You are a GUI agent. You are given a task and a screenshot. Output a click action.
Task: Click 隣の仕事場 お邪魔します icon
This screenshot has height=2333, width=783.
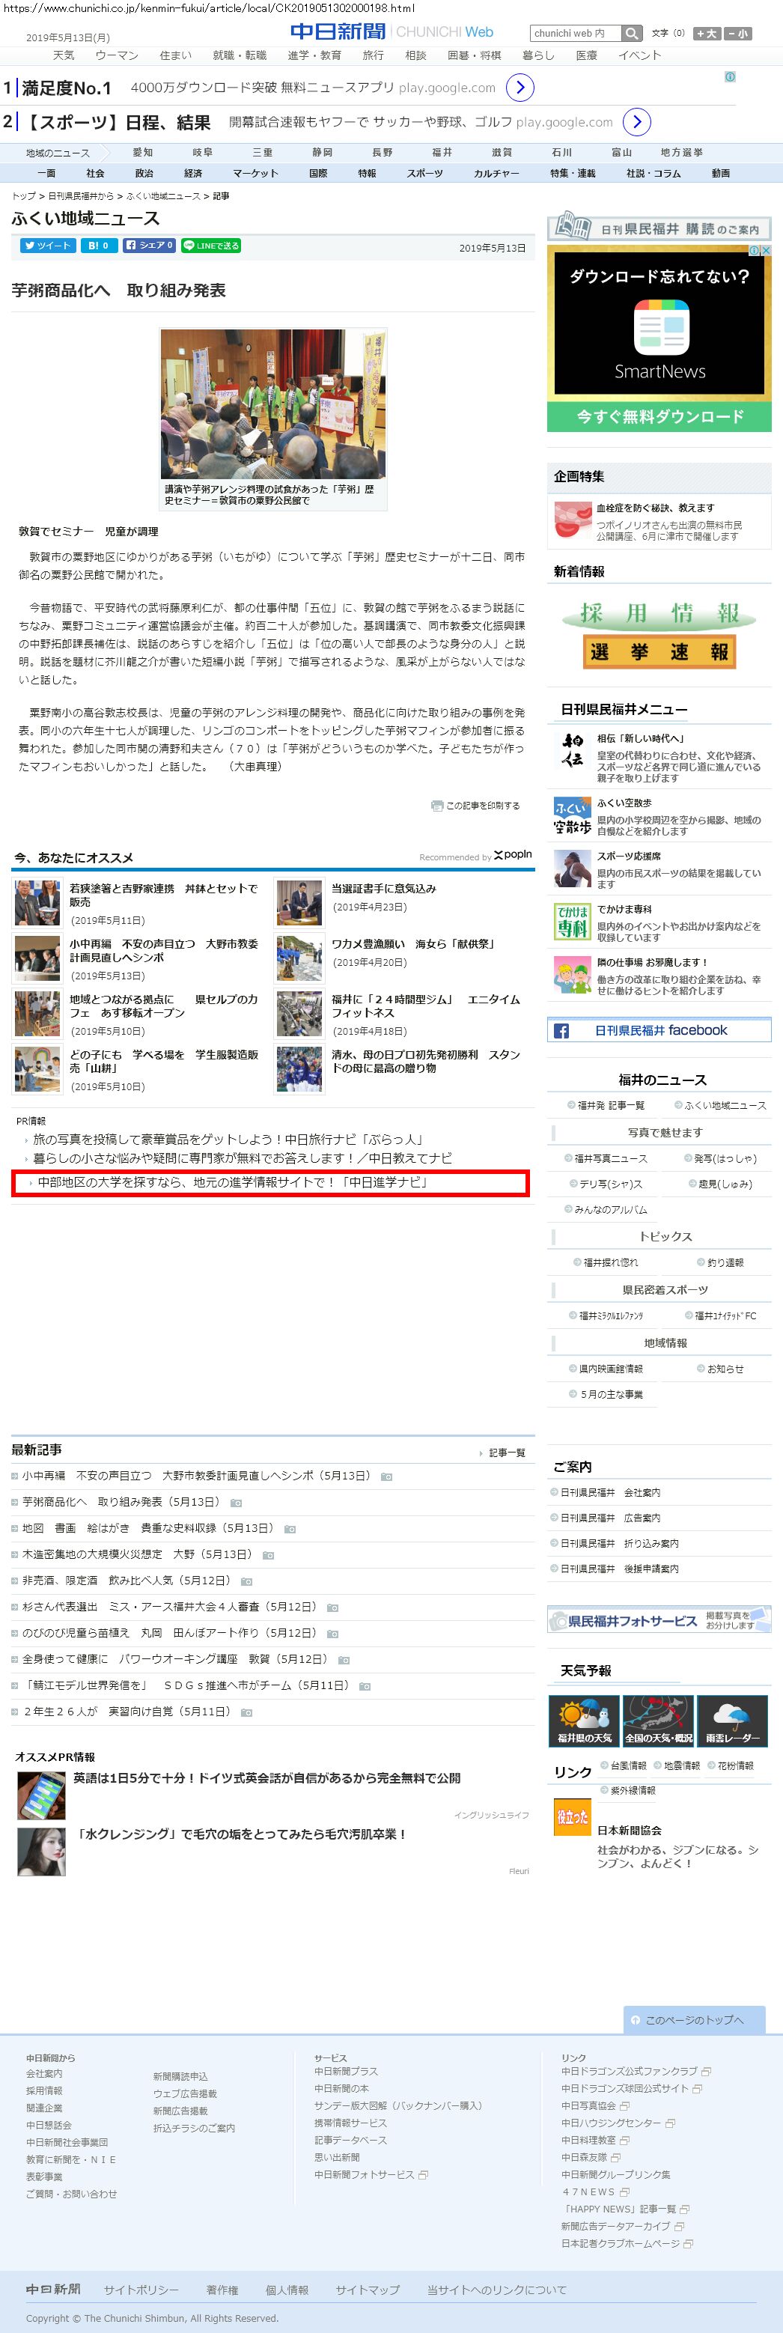572,976
